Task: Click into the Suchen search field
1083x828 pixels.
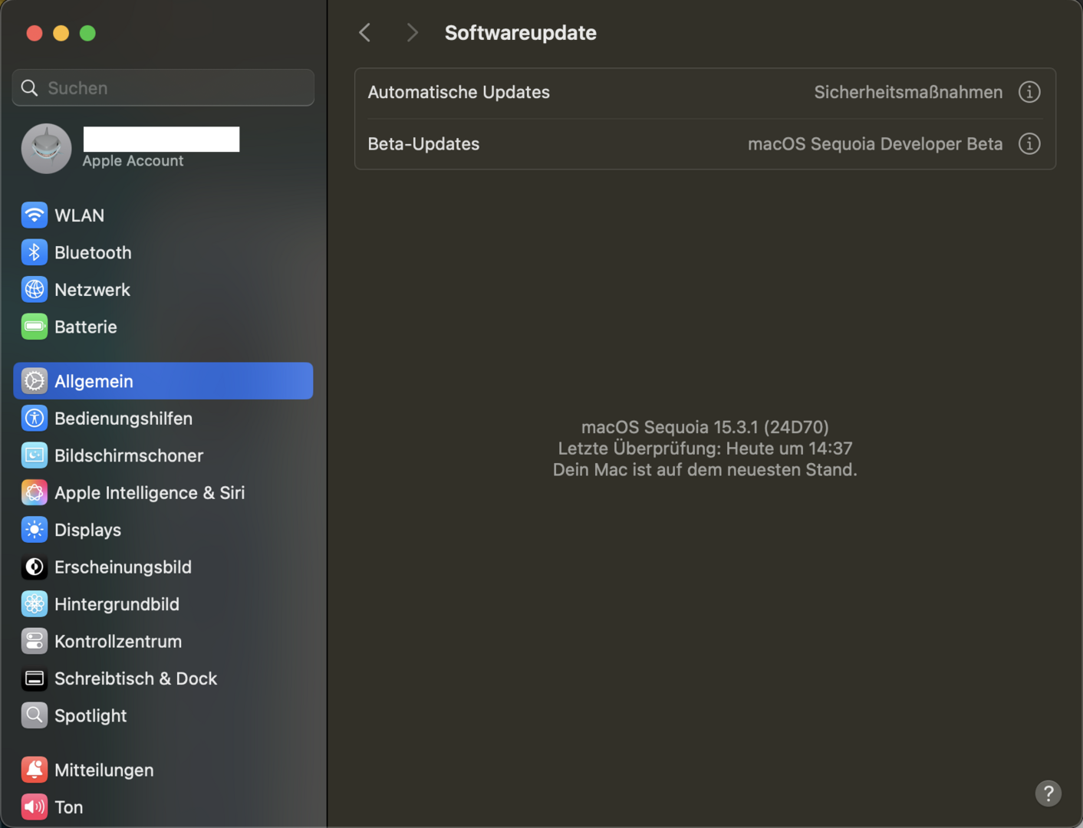Action: [x=163, y=88]
